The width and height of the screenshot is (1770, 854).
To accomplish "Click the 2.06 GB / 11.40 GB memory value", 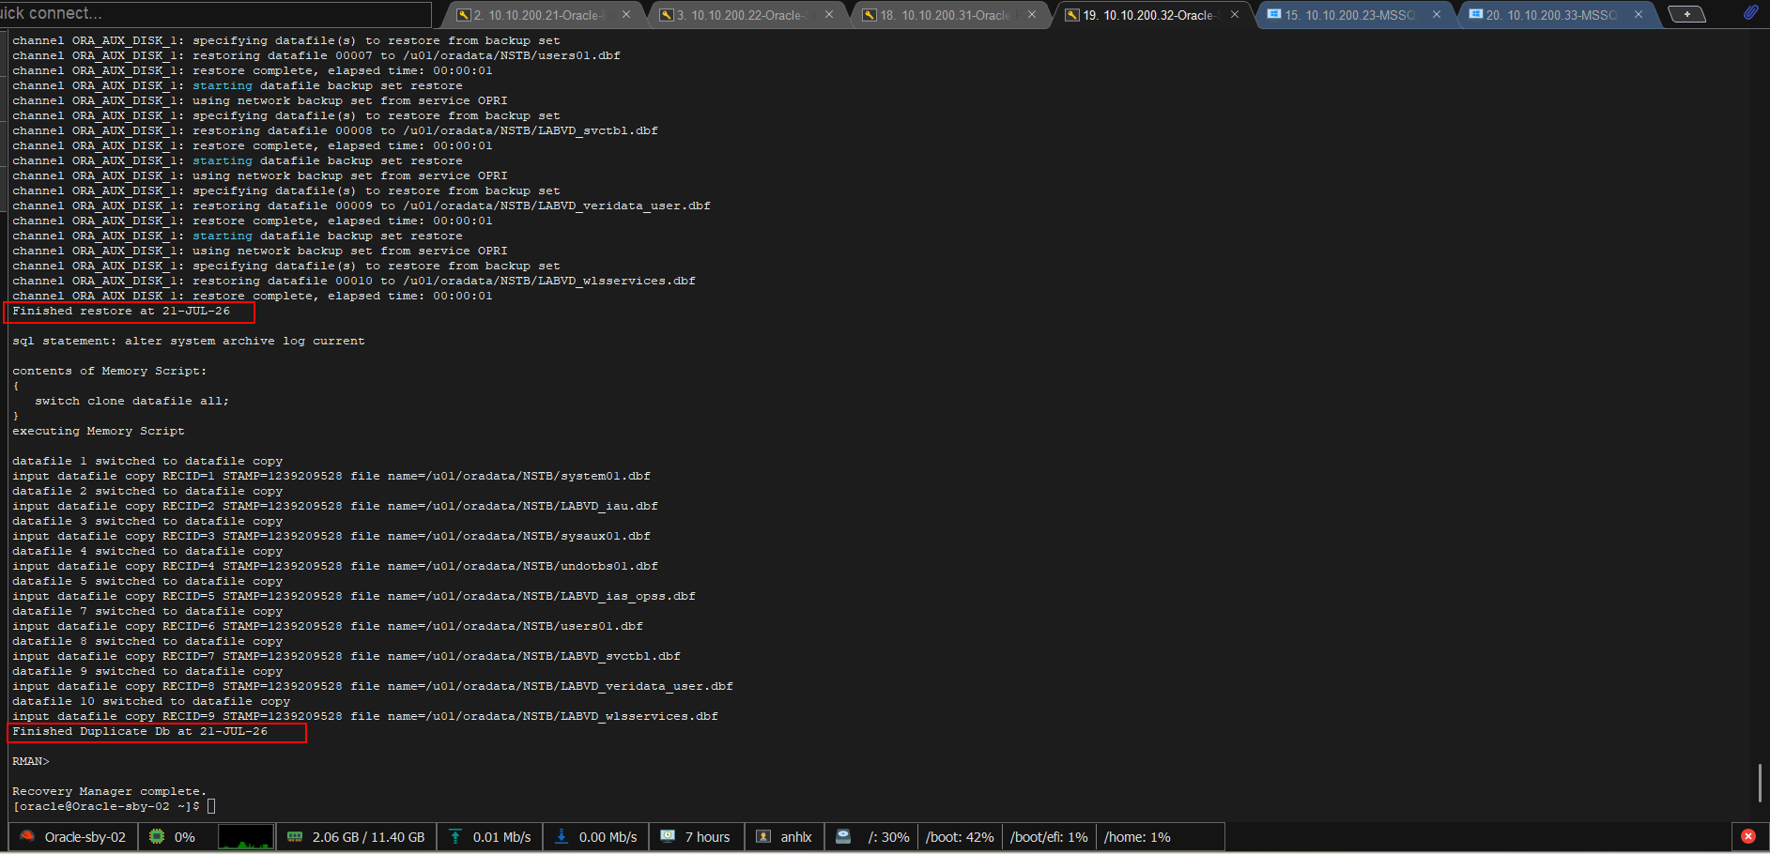I will coord(369,837).
